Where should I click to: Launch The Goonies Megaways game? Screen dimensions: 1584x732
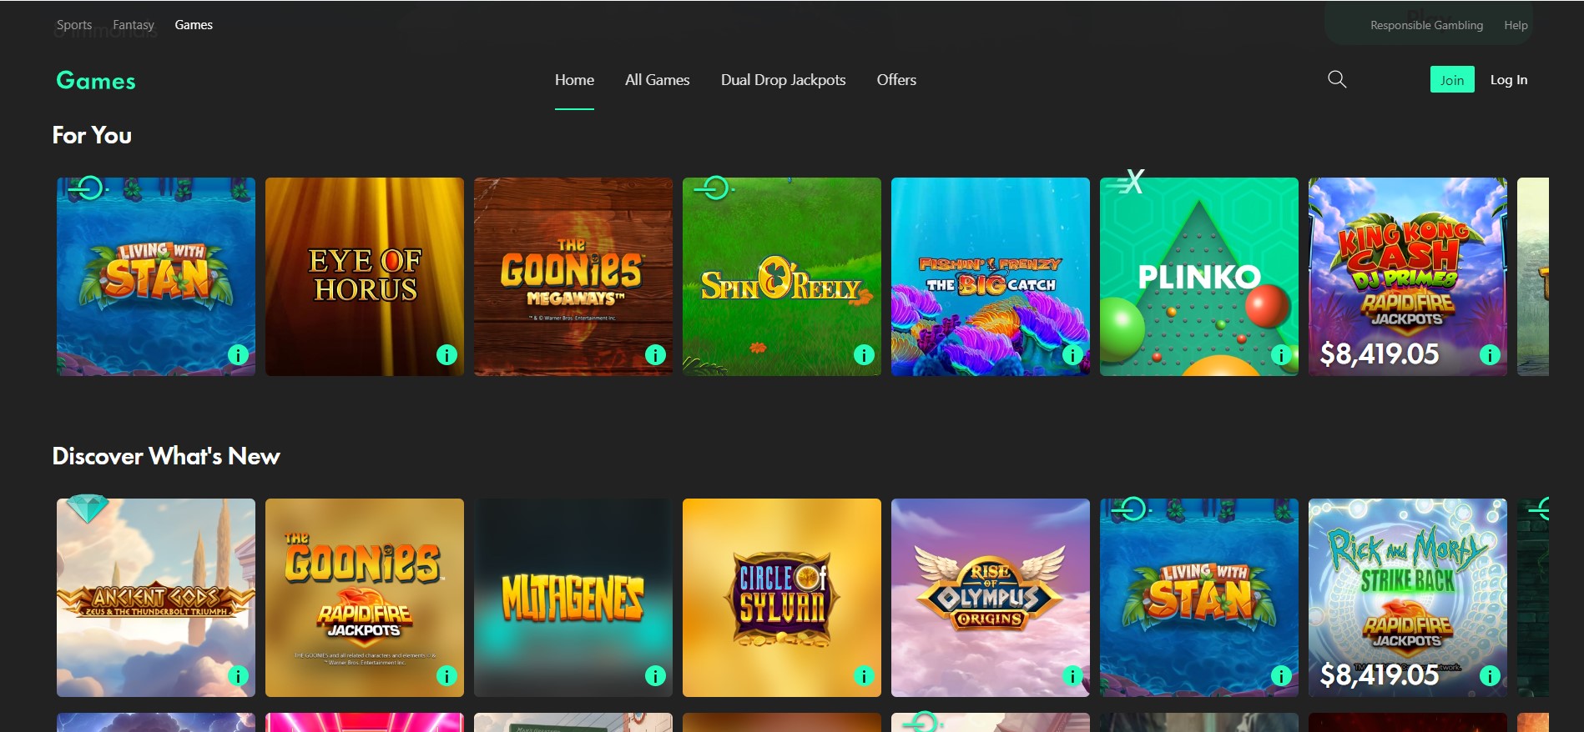[573, 277]
